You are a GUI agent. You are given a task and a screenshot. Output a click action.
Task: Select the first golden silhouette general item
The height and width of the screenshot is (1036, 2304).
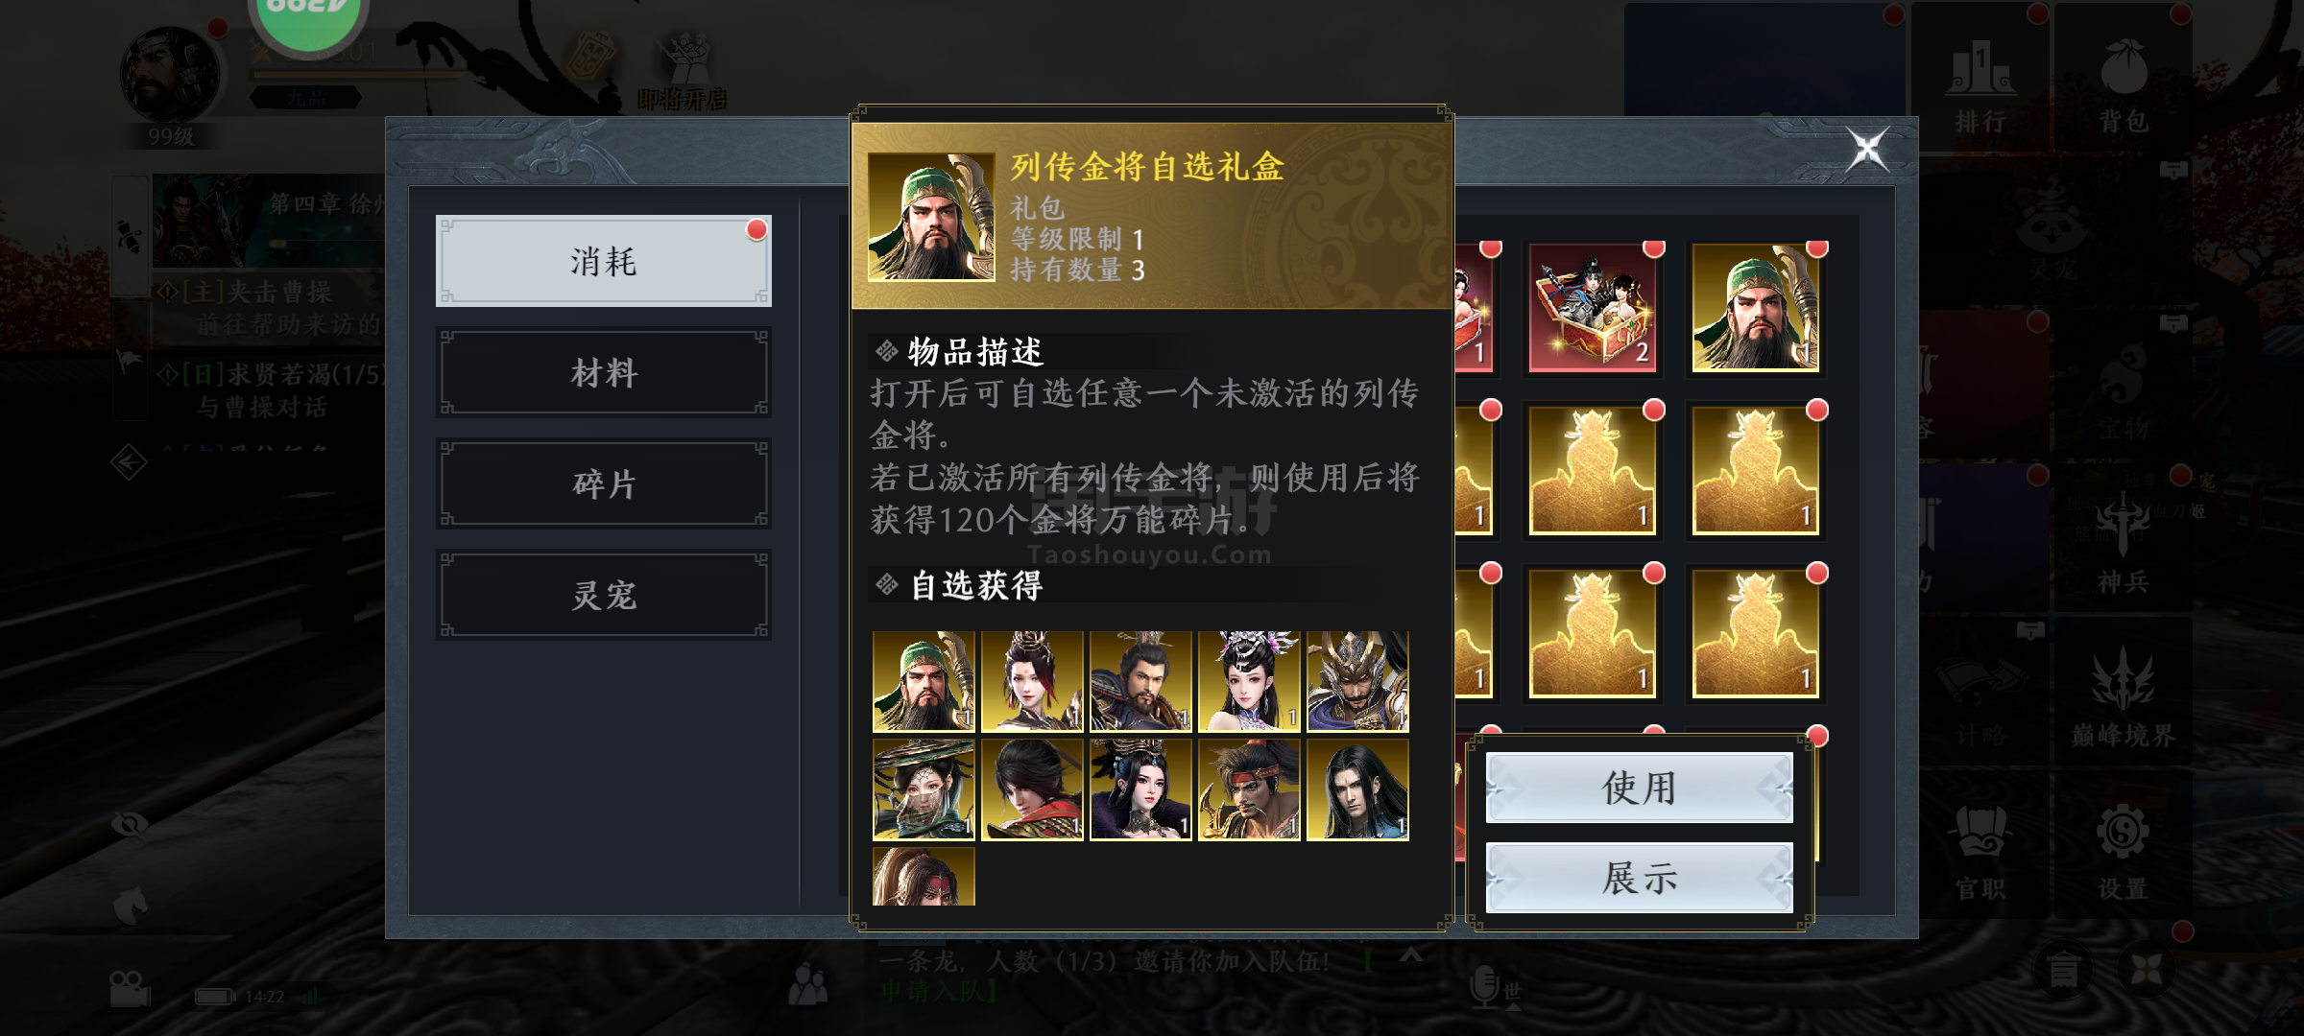[x=1592, y=470]
